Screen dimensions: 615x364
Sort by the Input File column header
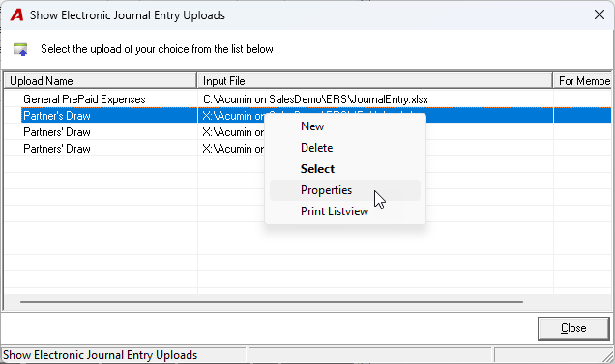375,81
